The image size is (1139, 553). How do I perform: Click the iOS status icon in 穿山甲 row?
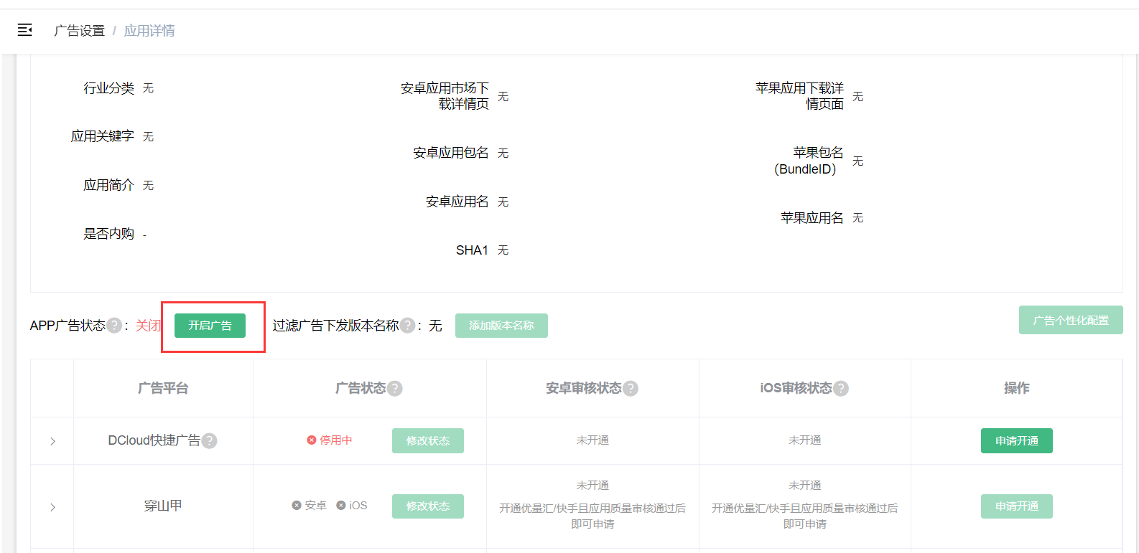[341, 505]
